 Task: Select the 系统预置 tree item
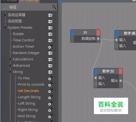click(x=15, y=21)
